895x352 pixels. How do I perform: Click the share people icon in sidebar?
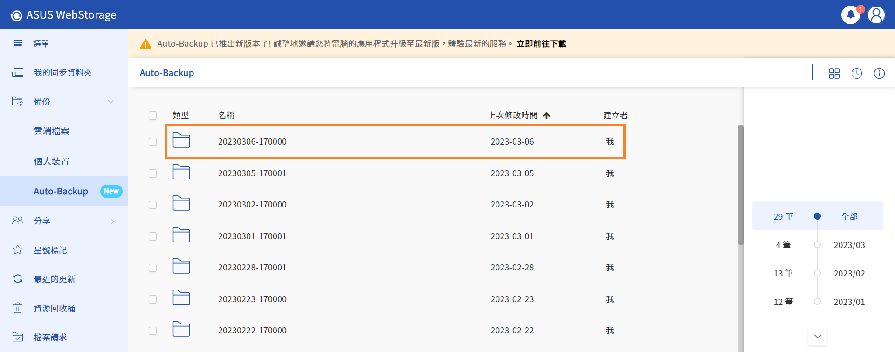(18, 221)
